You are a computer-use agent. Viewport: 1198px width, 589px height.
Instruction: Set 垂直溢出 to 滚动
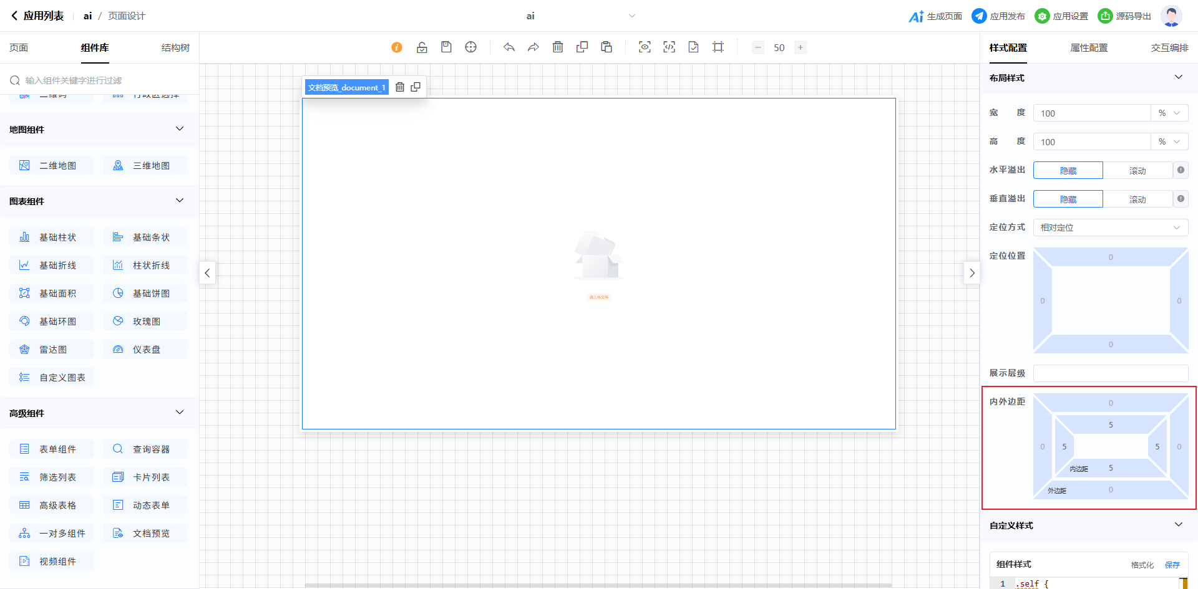(x=1137, y=199)
